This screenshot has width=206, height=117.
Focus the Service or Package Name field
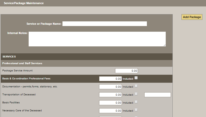coord(105,24)
